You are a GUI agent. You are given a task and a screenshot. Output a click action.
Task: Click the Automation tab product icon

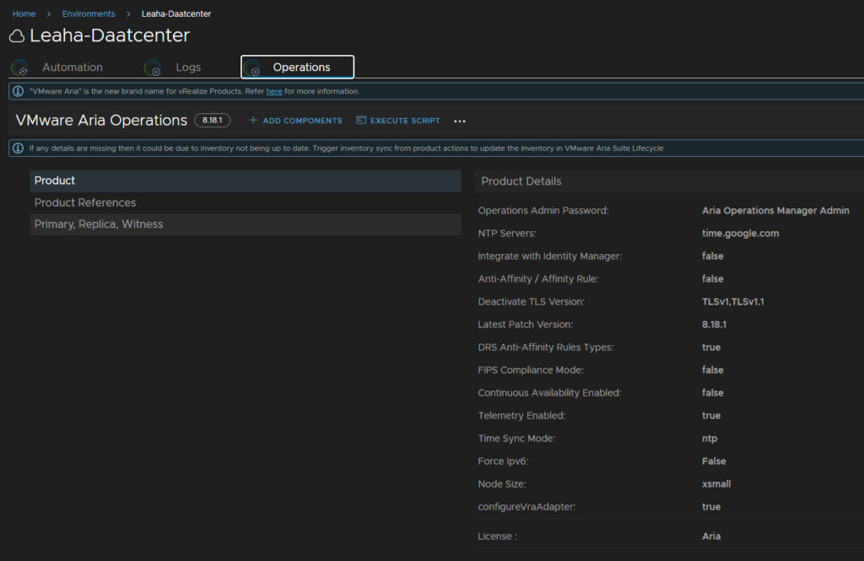(x=20, y=67)
